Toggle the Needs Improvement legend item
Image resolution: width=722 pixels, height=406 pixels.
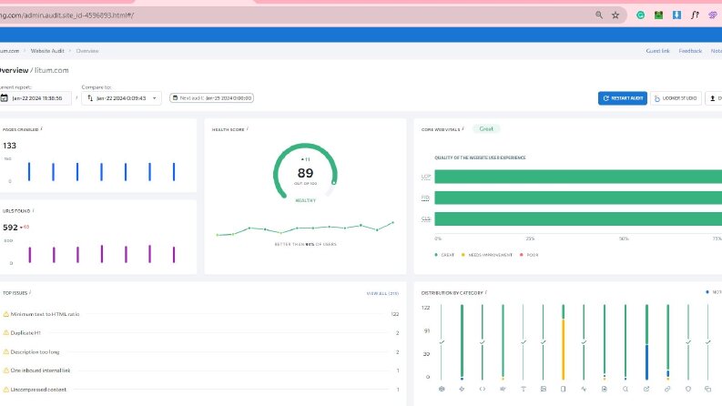[x=487, y=255]
